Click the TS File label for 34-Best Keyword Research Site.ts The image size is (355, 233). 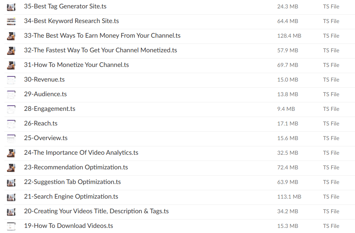pyautogui.click(x=330, y=21)
